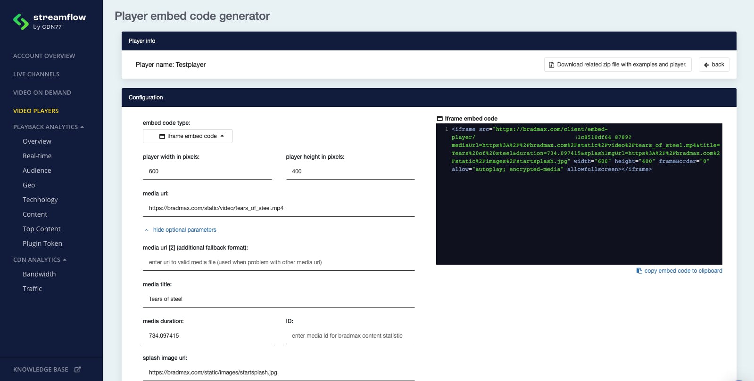The height and width of the screenshot is (381, 754).
Task: Open Video On Demand section
Action: coord(42,93)
